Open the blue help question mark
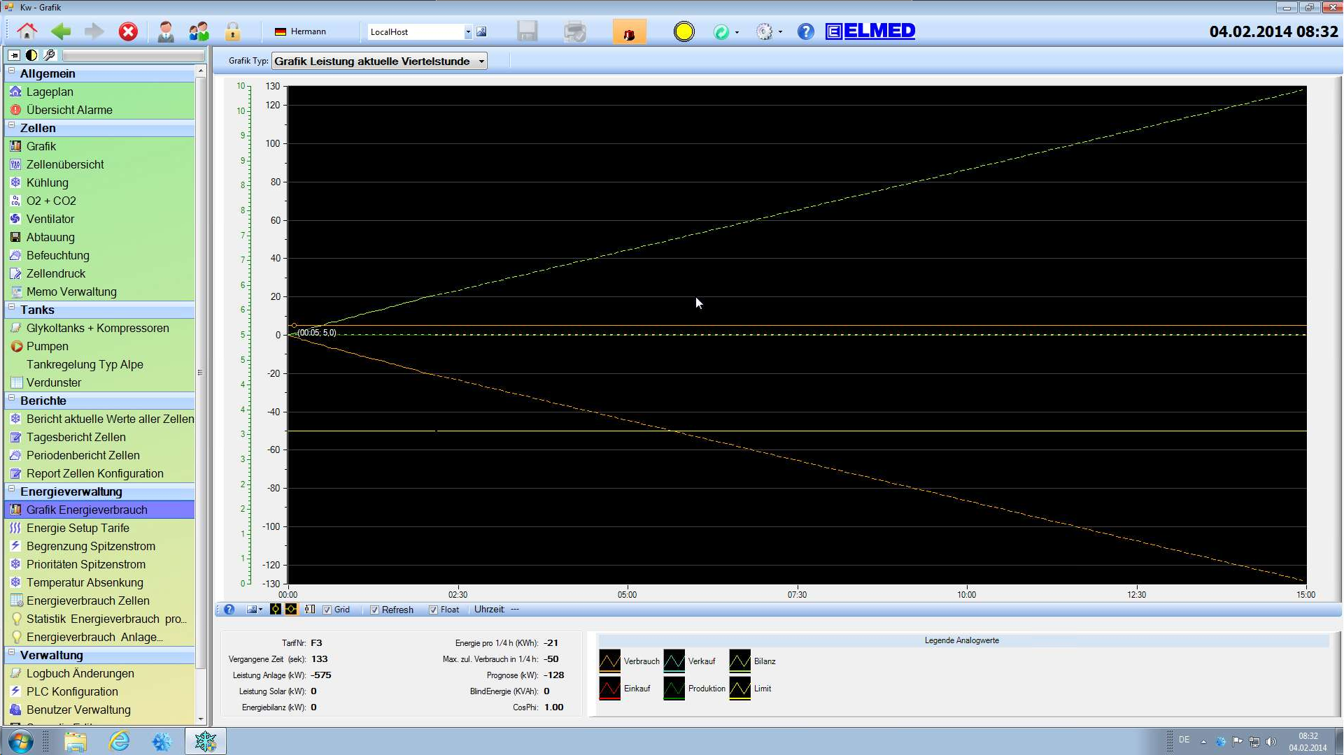Viewport: 1344px width, 755px height. 805,31
